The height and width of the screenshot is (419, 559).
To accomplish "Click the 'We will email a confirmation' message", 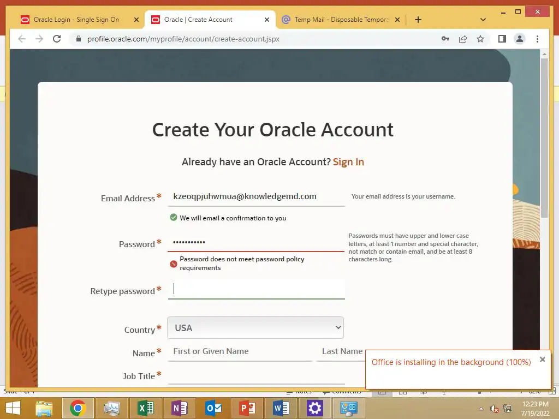I will click(233, 218).
